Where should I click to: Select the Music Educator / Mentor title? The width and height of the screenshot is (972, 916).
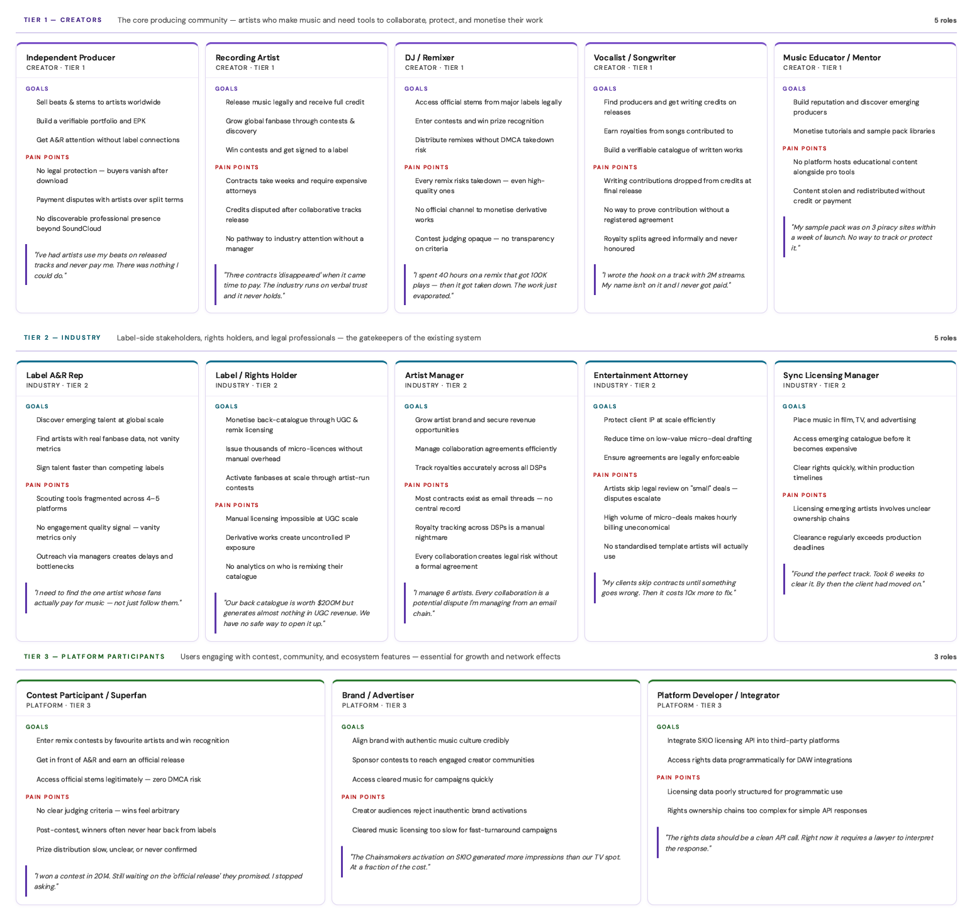[831, 57]
